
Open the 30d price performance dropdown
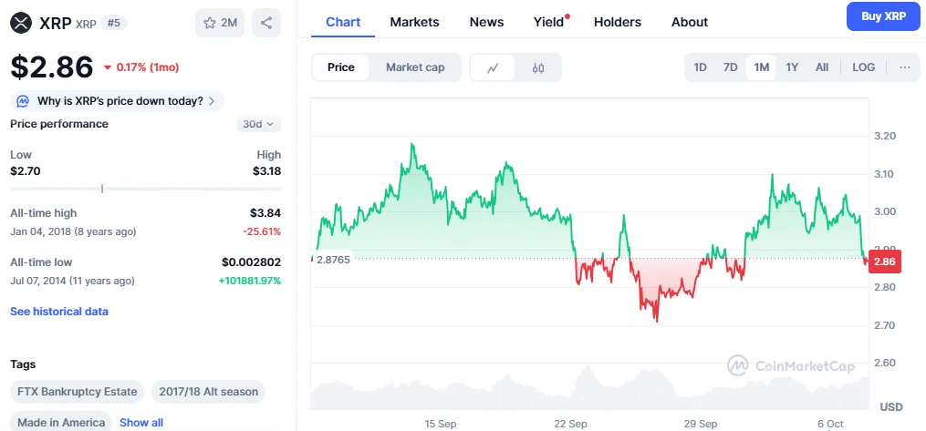[260, 124]
